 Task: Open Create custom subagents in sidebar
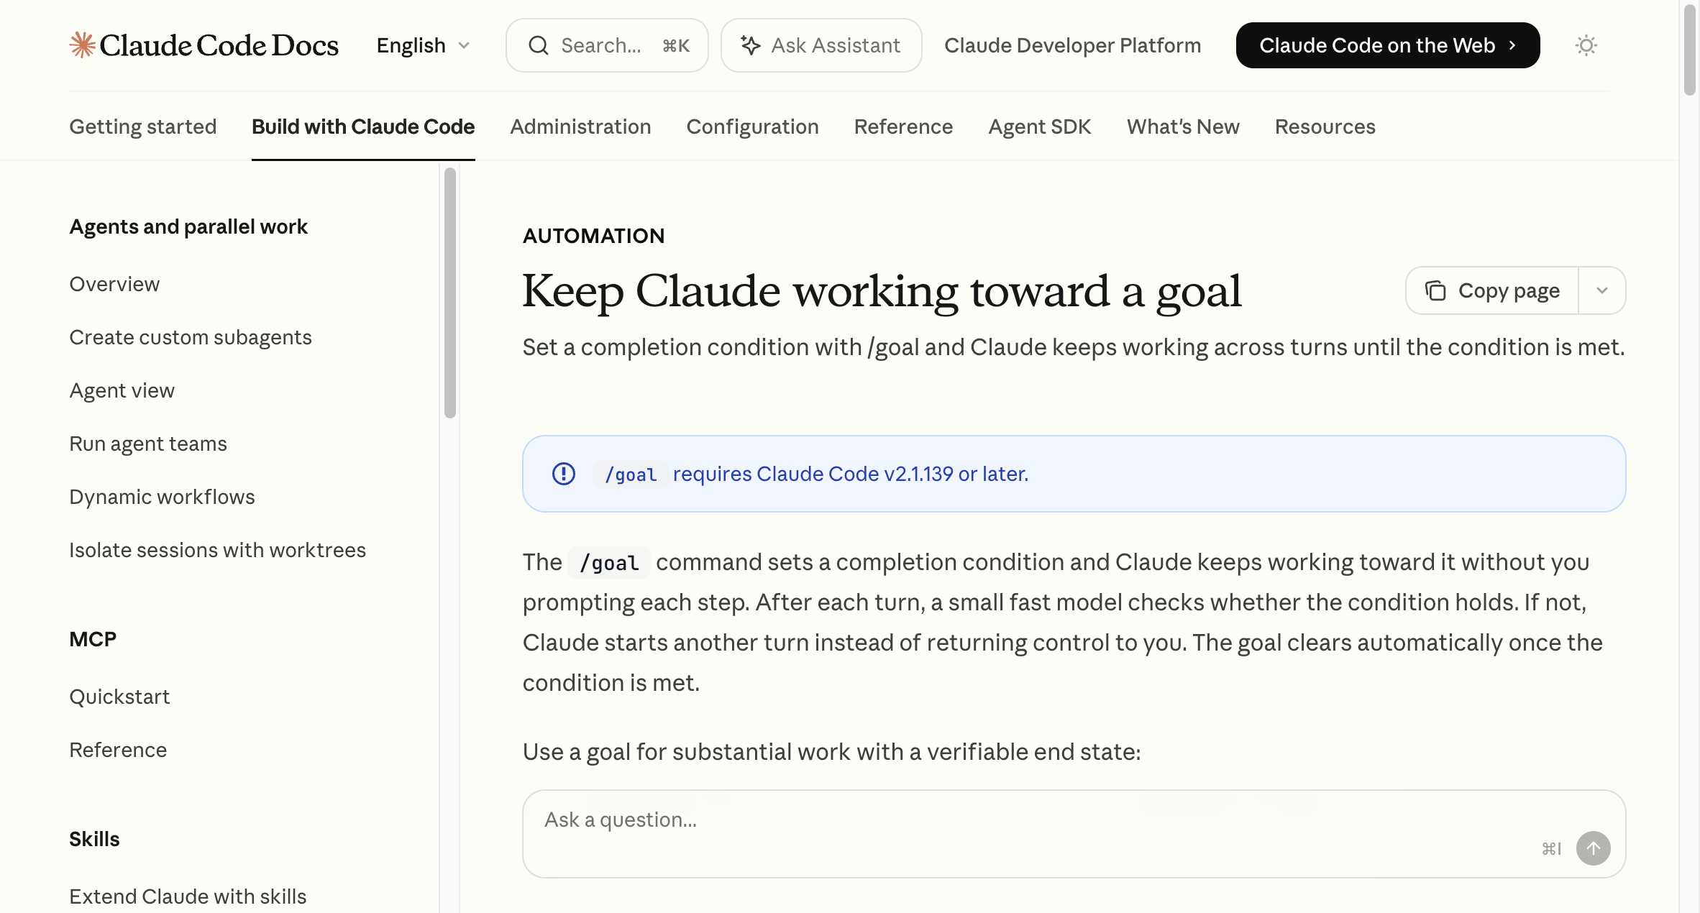[x=191, y=337]
